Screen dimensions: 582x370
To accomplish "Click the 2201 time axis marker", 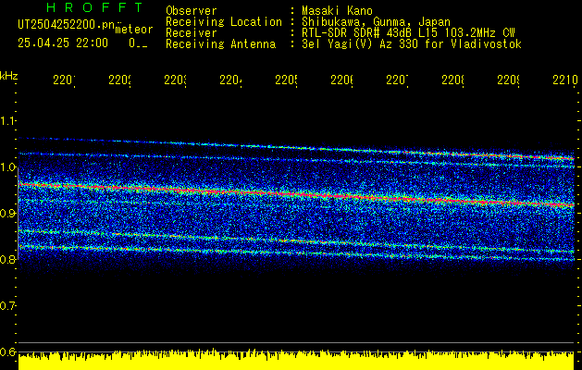I will pyautogui.click(x=64, y=80).
